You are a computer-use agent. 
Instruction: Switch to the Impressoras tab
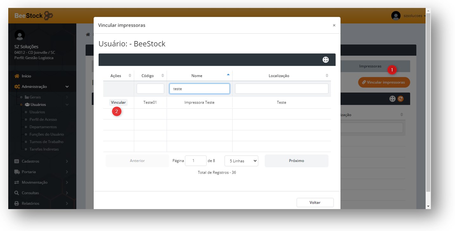pos(370,66)
